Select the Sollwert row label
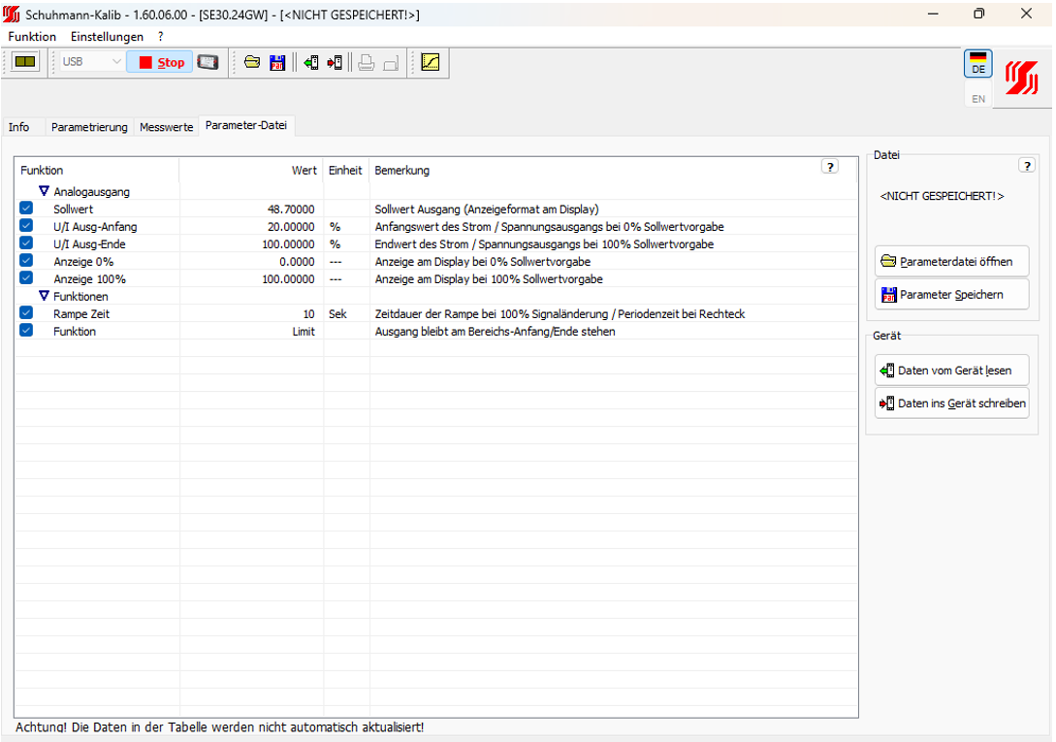The width and height of the screenshot is (1056, 742). pos(74,209)
